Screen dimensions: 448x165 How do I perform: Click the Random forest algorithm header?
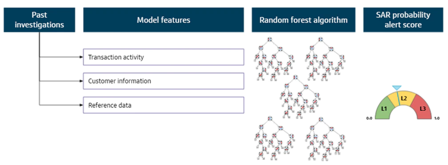point(303,20)
